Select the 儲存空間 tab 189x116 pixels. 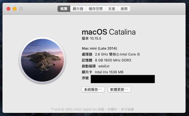[x=96, y=9]
